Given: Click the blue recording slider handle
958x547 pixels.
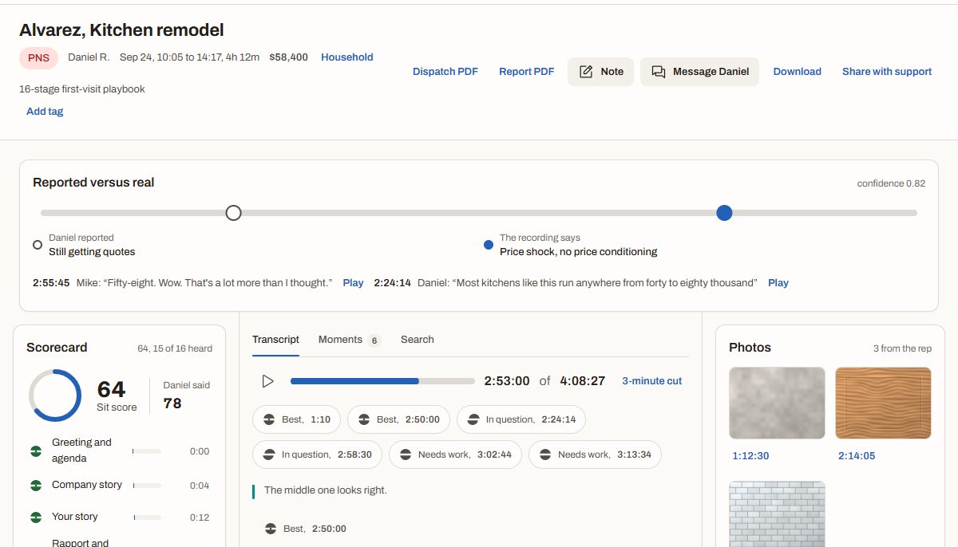Looking at the screenshot, I should (724, 213).
